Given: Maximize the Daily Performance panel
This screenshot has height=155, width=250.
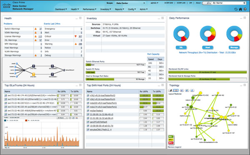Looking at the screenshot, I should 245,18.
